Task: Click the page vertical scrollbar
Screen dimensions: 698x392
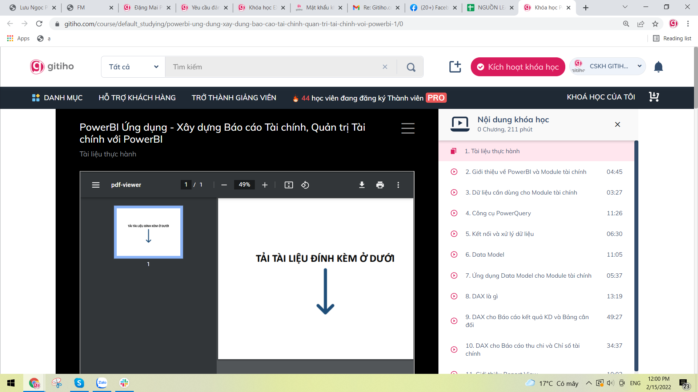Action: (695, 78)
